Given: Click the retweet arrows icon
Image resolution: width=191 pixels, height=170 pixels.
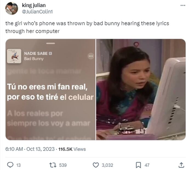Looking at the screenshot, I should pyautogui.click(x=53, y=165).
